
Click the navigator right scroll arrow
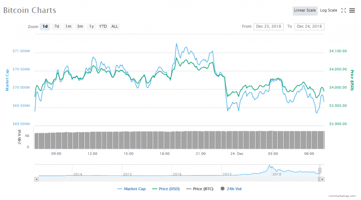click(x=322, y=179)
